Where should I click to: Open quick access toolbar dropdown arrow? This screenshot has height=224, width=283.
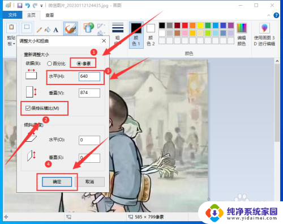41,6
